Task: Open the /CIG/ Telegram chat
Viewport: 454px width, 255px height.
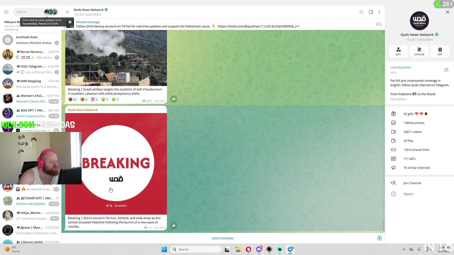Action: [31, 69]
